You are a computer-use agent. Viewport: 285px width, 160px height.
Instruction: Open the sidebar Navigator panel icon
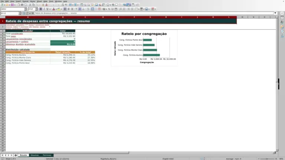pyautogui.click(x=282, y=31)
